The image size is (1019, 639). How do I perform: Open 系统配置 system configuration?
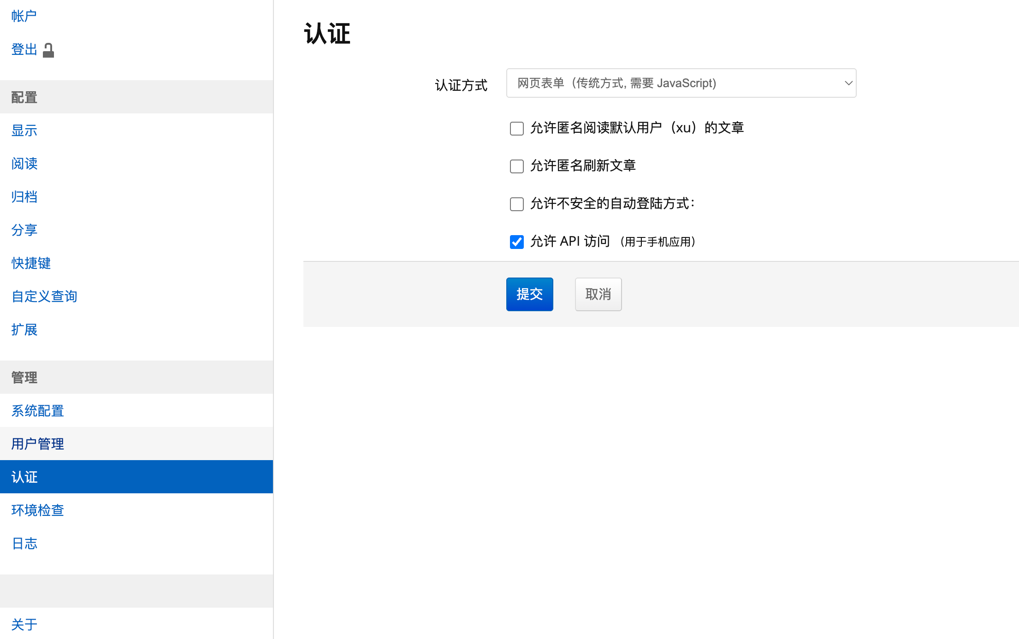tap(37, 411)
